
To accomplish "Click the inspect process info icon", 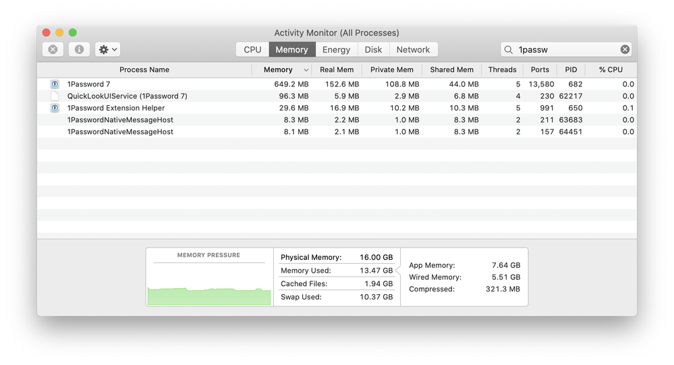I will point(79,49).
